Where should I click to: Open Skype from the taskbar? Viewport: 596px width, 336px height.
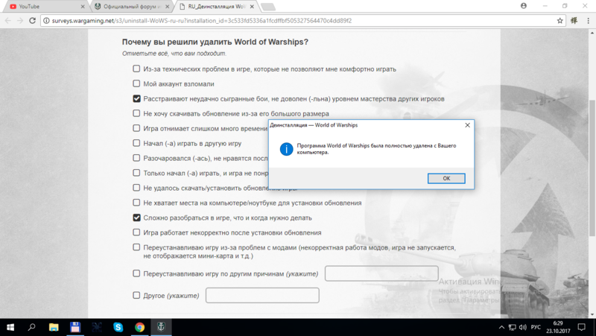click(118, 327)
